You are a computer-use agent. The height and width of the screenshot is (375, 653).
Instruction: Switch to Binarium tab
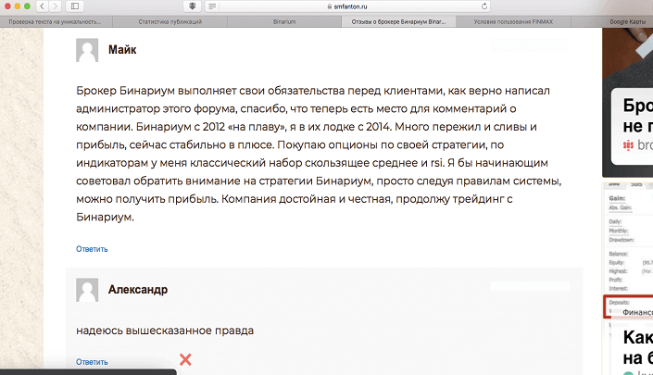point(284,21)
